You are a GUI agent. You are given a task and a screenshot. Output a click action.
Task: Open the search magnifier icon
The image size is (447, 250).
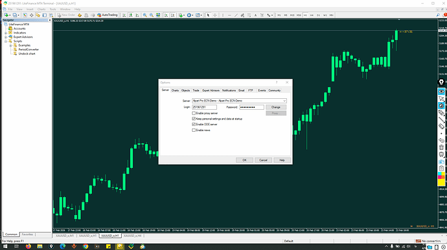(438, 15)
